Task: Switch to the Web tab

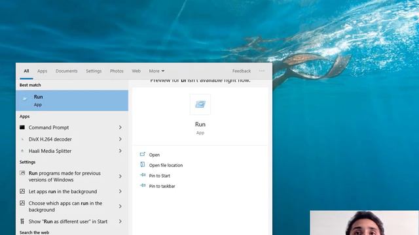Action: 136,71
